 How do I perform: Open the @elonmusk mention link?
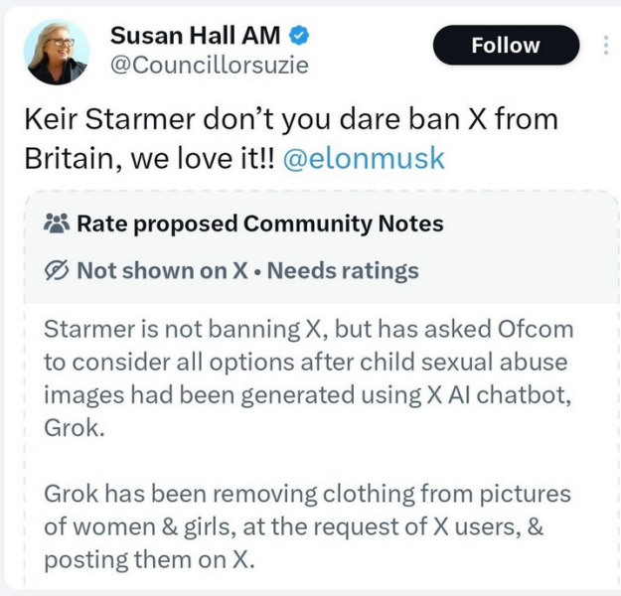click(x=364, y=159)
